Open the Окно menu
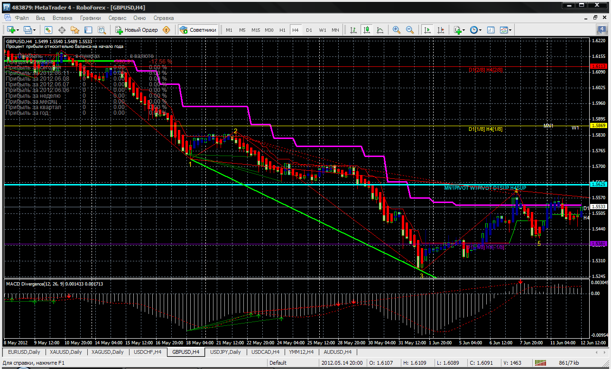 click(139, 18)
